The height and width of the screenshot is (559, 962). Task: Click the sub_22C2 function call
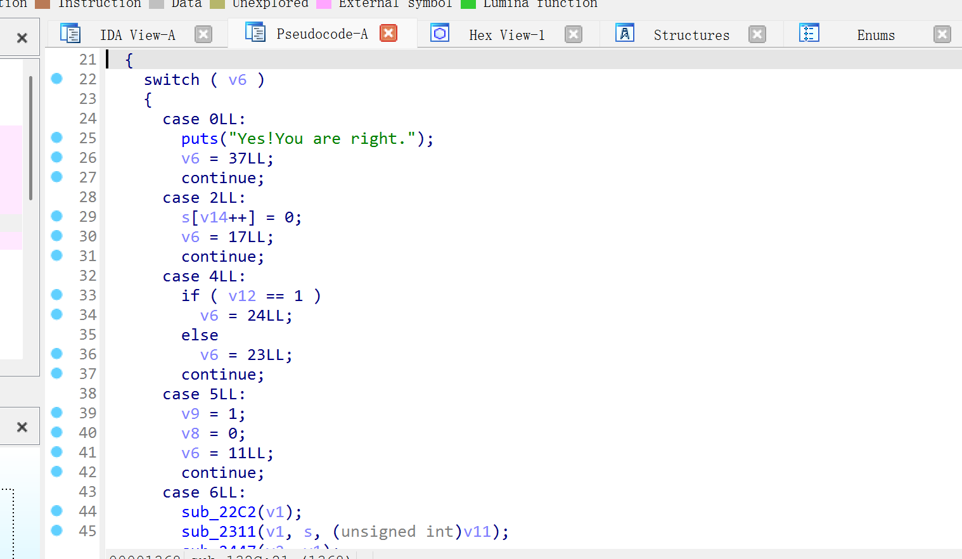coord(219,512)
